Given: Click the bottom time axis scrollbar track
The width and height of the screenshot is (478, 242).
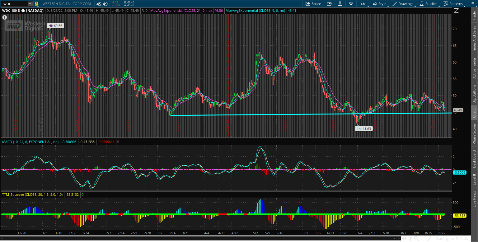Looking at the screenshot, I should pyautogui.click(x=201, y=238).
